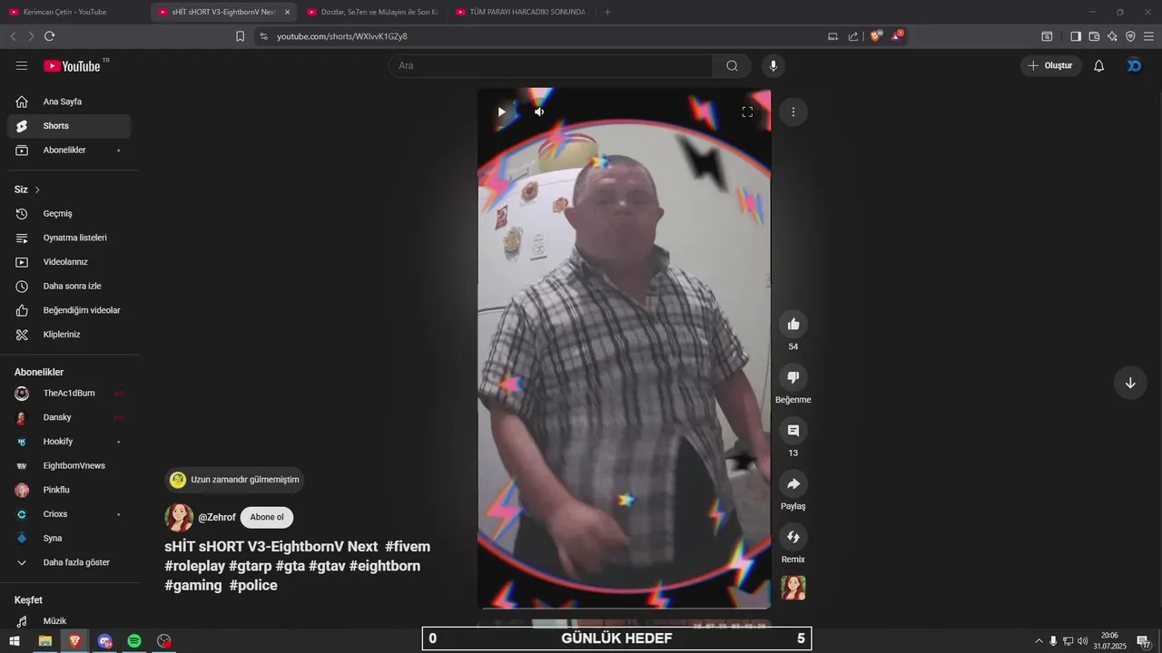Enter fullscreen on the Short
The width and height of the screenshot is (1162, 653).
point(747,112)
